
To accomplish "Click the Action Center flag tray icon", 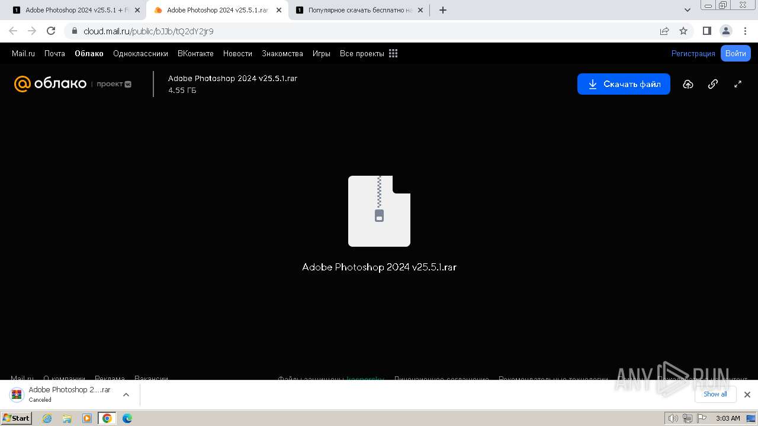I will pos(701,418).
